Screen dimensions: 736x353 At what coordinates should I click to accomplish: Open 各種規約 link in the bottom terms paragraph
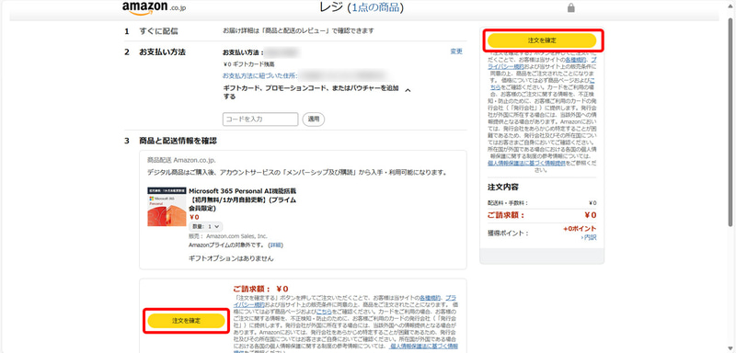pos(430,298)
